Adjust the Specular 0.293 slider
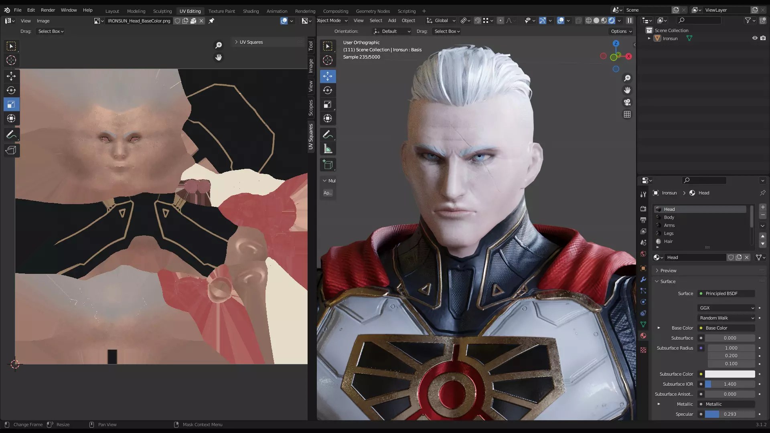Image resolution: width=770 pixels, height=433 pixels. [730, 414]
